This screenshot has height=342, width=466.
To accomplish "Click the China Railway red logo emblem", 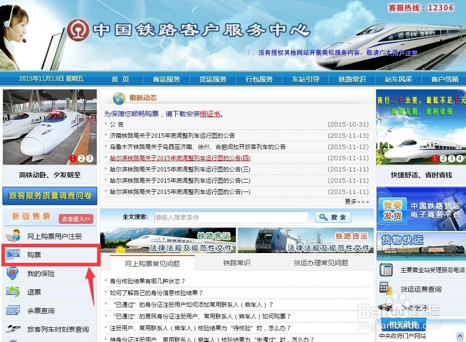I will [78, 30].
